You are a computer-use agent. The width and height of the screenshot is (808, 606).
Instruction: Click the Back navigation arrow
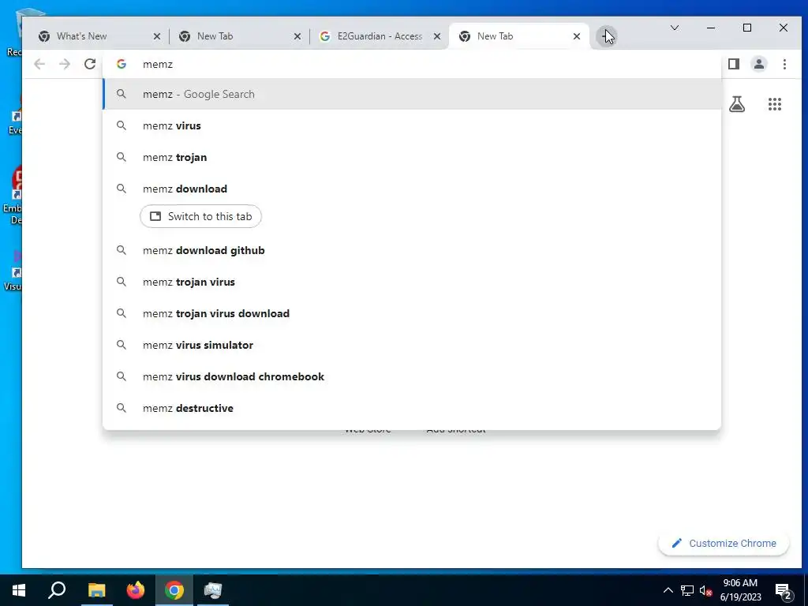coord(39,64)
